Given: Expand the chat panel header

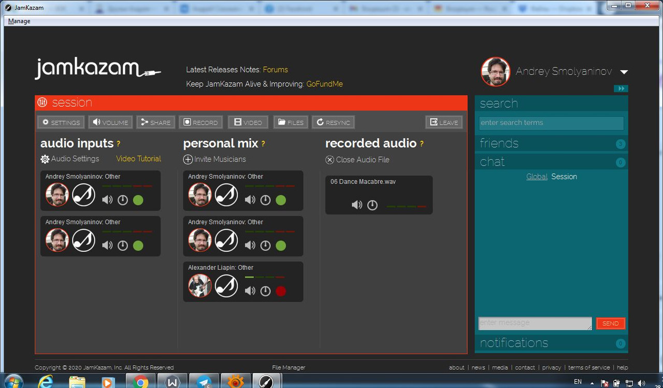Looking at the screenshot, I should [x=551, y=162].
